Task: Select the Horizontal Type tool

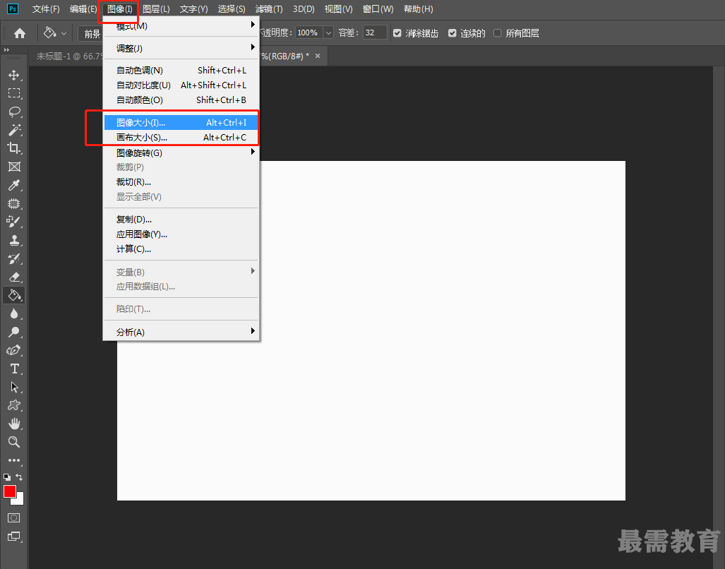Action: click(x=14, y=369)
